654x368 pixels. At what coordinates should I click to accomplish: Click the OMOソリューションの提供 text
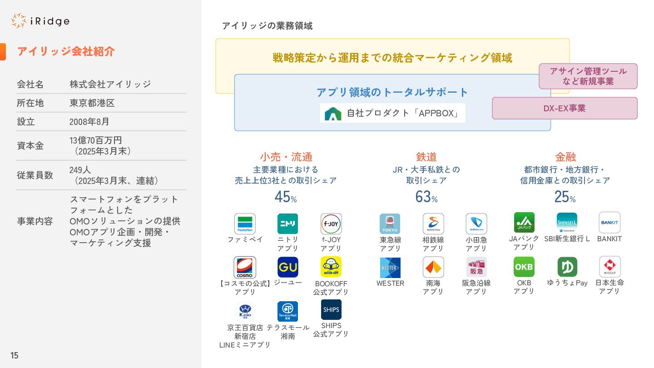tap(125, 221)
